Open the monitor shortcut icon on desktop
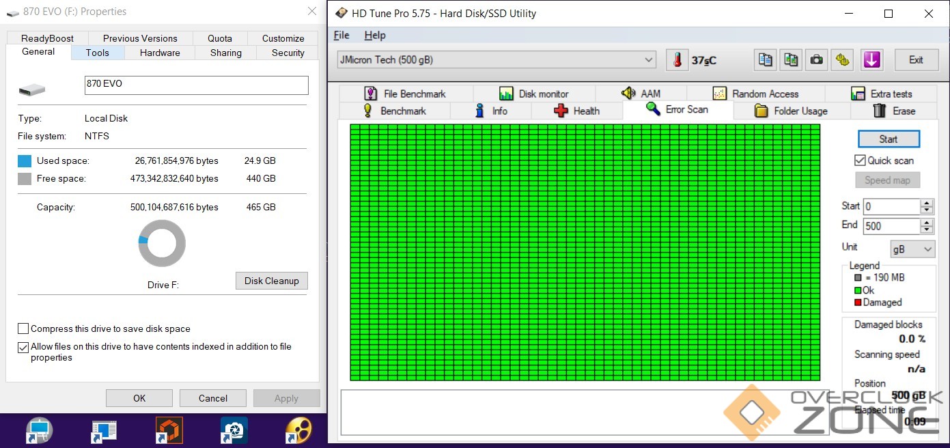The width and height of the screenshot is (950, 448). (39, 431)
